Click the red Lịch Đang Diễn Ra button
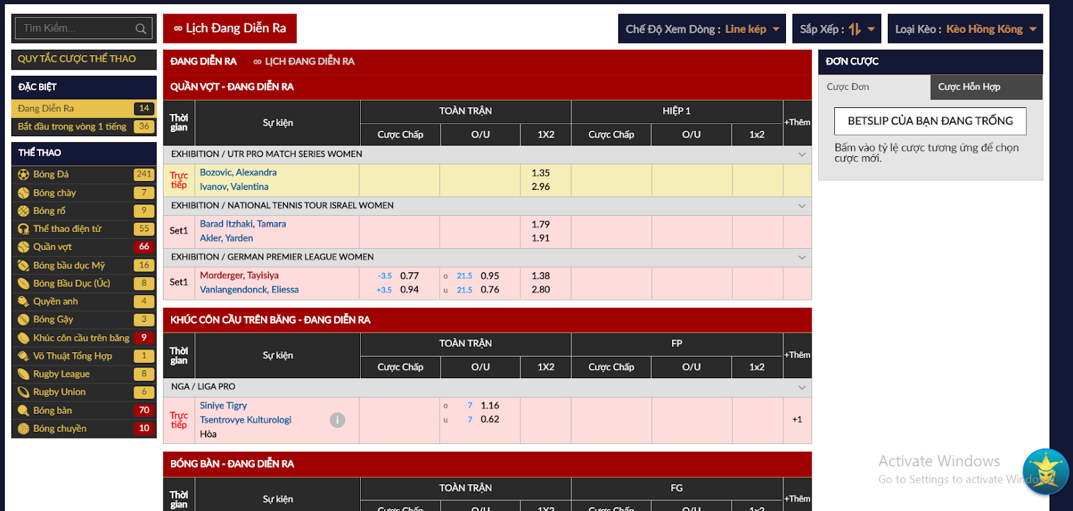 pyautogui.click(x=230, y=28)
